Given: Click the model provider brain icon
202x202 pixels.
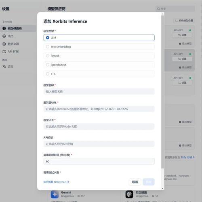Looking at the screenshot, I should tap(4, 28).
